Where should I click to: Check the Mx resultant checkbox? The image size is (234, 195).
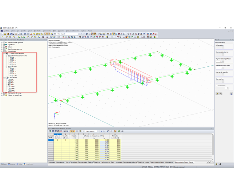(x=9, y=87)
